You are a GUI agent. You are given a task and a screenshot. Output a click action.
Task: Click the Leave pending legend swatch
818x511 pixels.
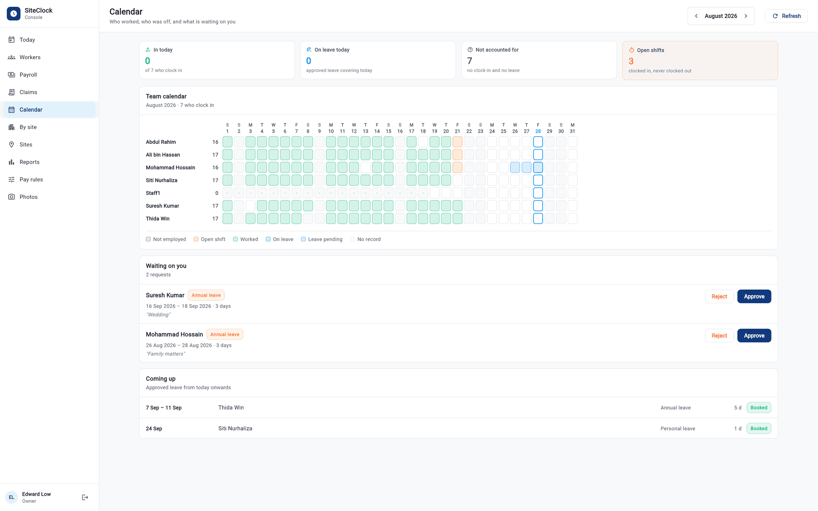303,239
